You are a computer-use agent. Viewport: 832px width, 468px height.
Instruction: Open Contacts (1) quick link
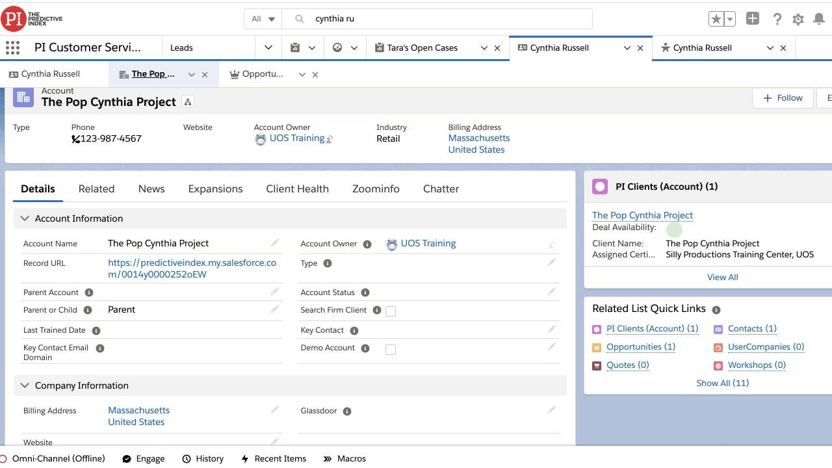tap(752, 328)
